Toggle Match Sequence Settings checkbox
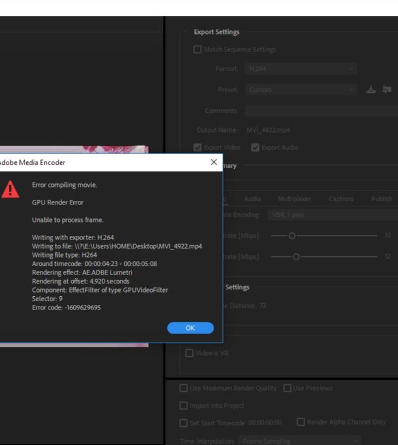This screenshot has width=398, height=445. pos(197,50)
